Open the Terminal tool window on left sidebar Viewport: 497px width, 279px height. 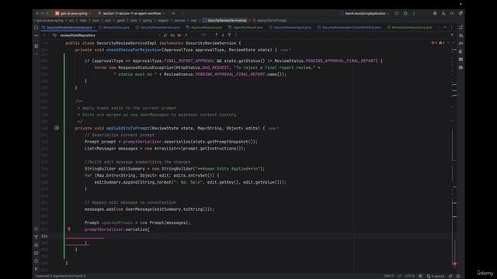[36, 253]
